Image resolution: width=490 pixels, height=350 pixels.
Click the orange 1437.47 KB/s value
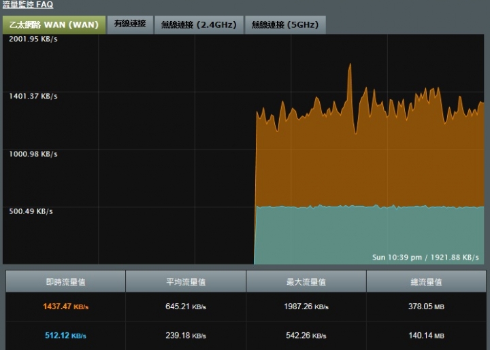[66, 307]
